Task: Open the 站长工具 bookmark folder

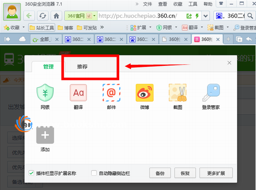Action: pyautogui.click(x=42, y=27)
